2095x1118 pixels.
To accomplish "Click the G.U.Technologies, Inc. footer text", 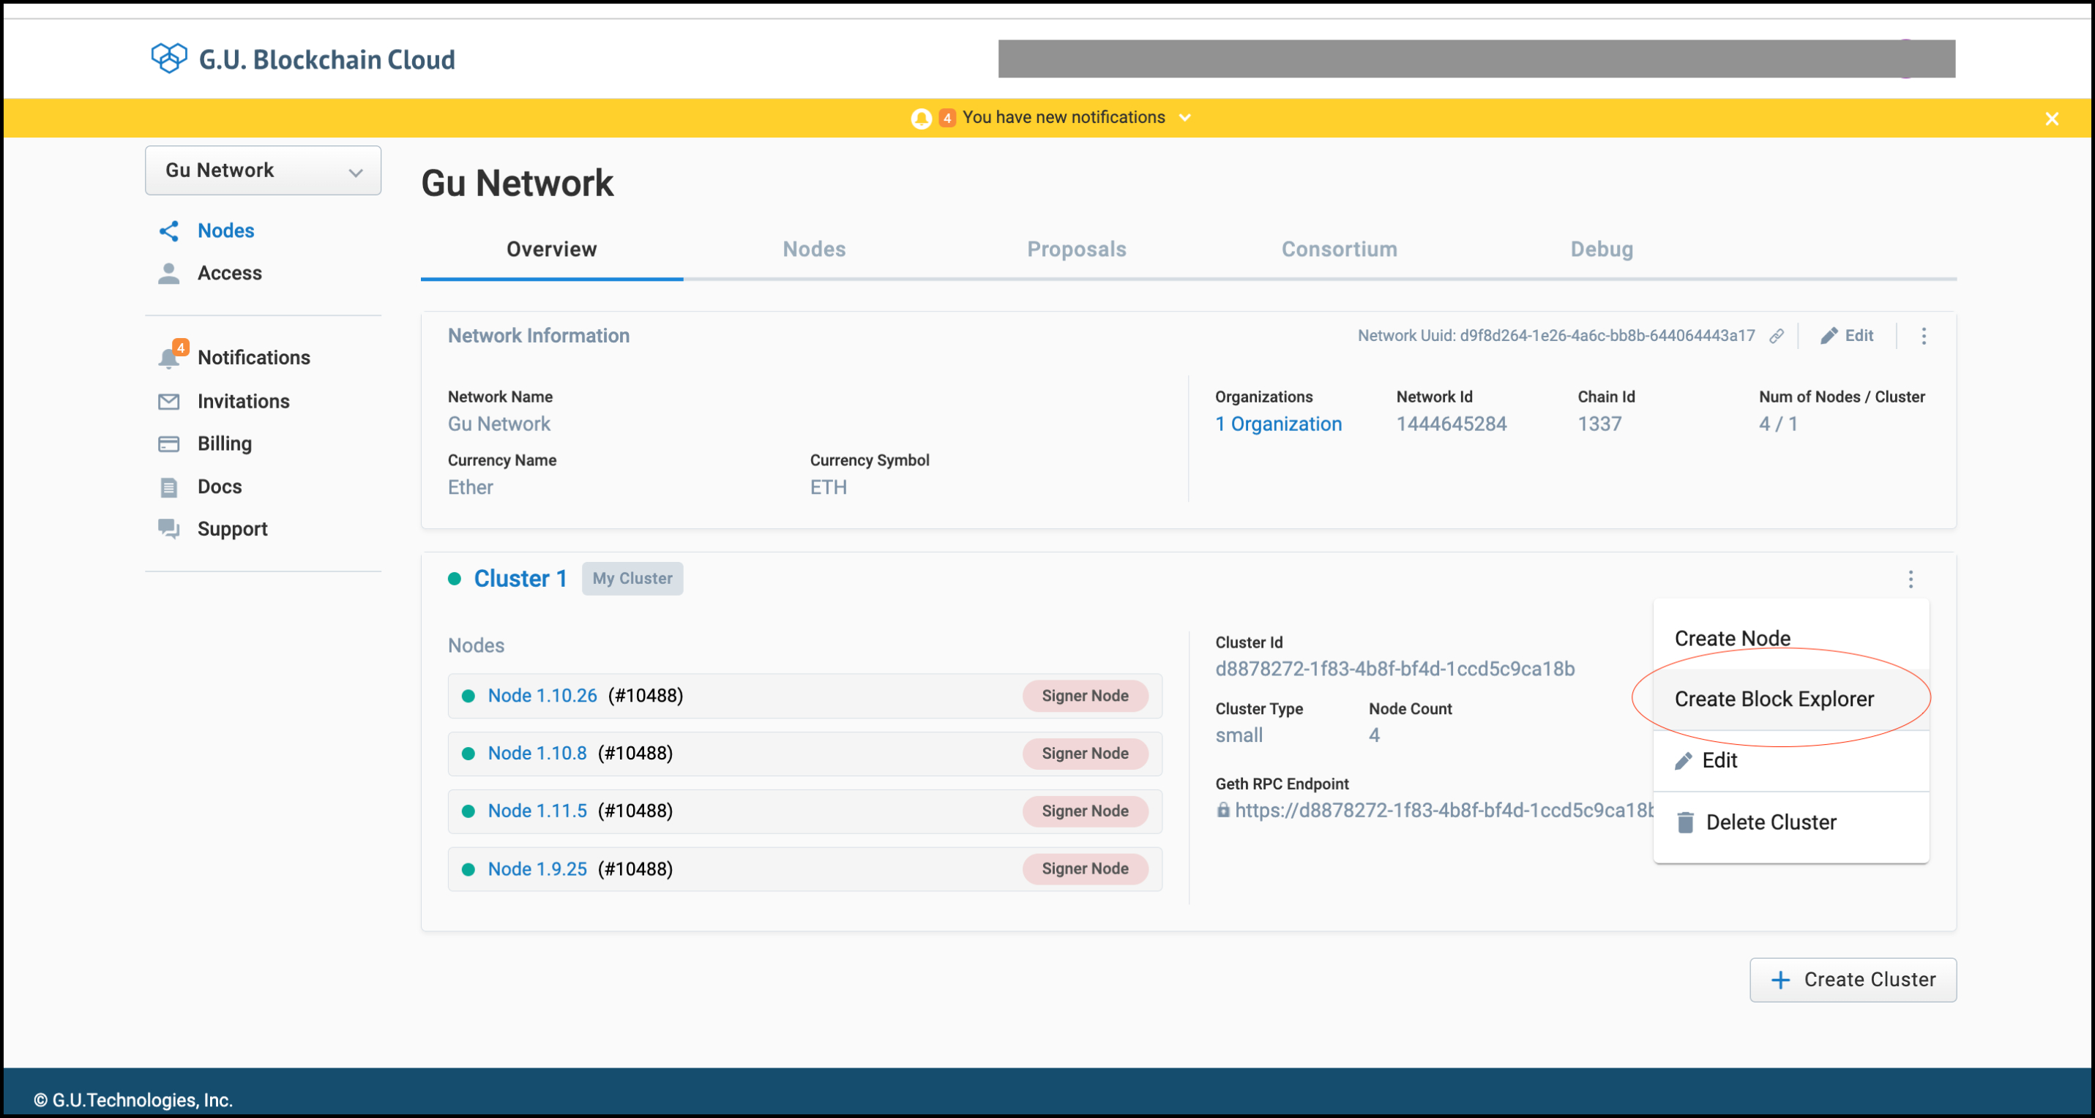I will 133,1100.
